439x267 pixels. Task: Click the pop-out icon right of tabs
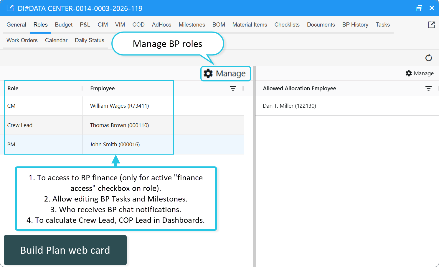(x=431, y=25)
